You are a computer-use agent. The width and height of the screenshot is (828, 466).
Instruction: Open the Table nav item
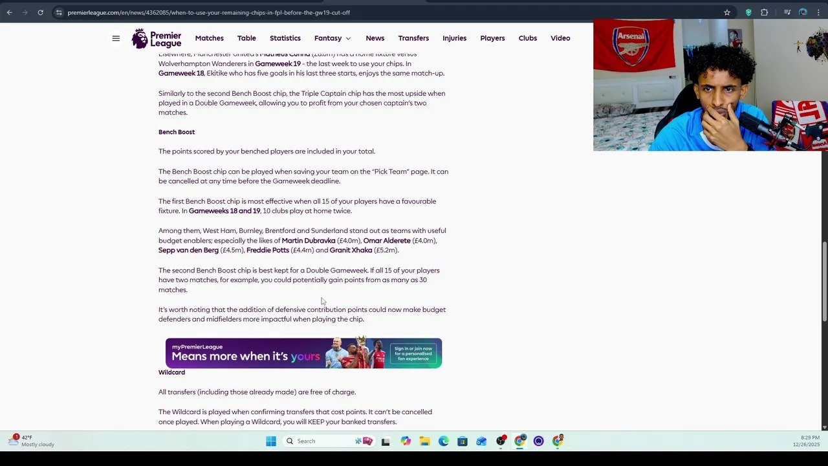pyautogui.click(x=246, y=38)
